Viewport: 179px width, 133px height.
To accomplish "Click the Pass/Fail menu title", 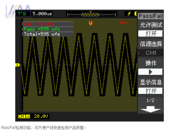I will tap(151, 16).
